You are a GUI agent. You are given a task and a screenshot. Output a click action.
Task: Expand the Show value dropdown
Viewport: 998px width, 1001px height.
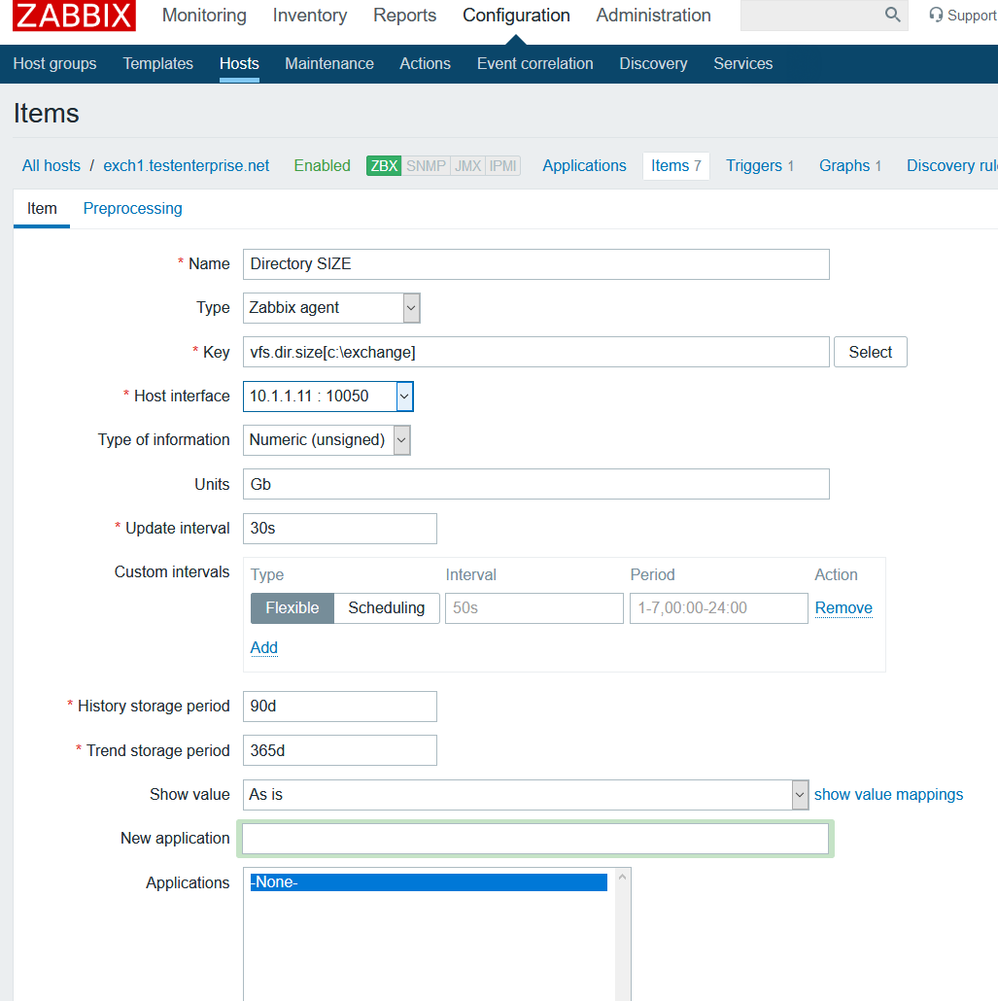pos(525,795)
